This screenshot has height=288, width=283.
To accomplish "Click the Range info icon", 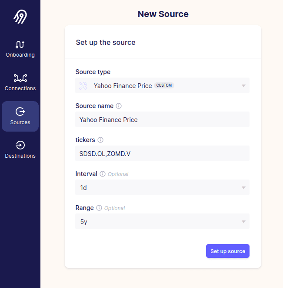I will (99, 208).
